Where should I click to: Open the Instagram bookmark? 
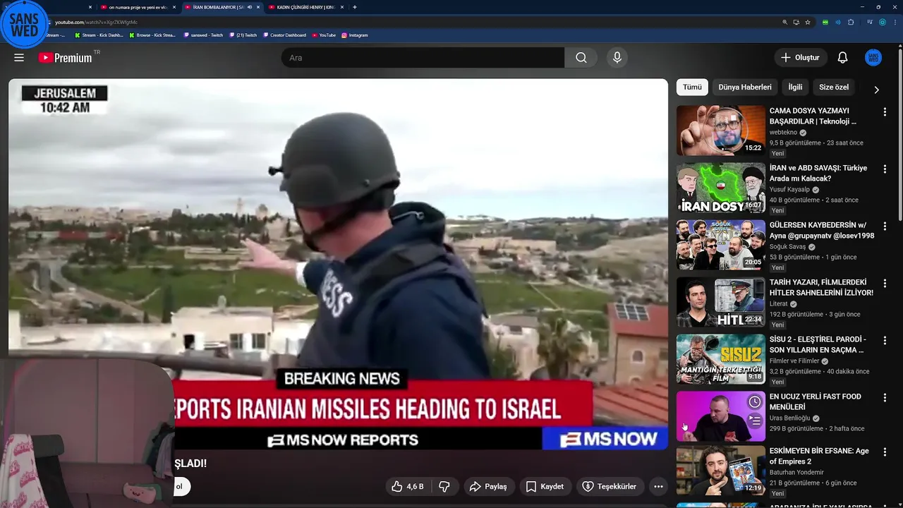(x=355, y=35)
